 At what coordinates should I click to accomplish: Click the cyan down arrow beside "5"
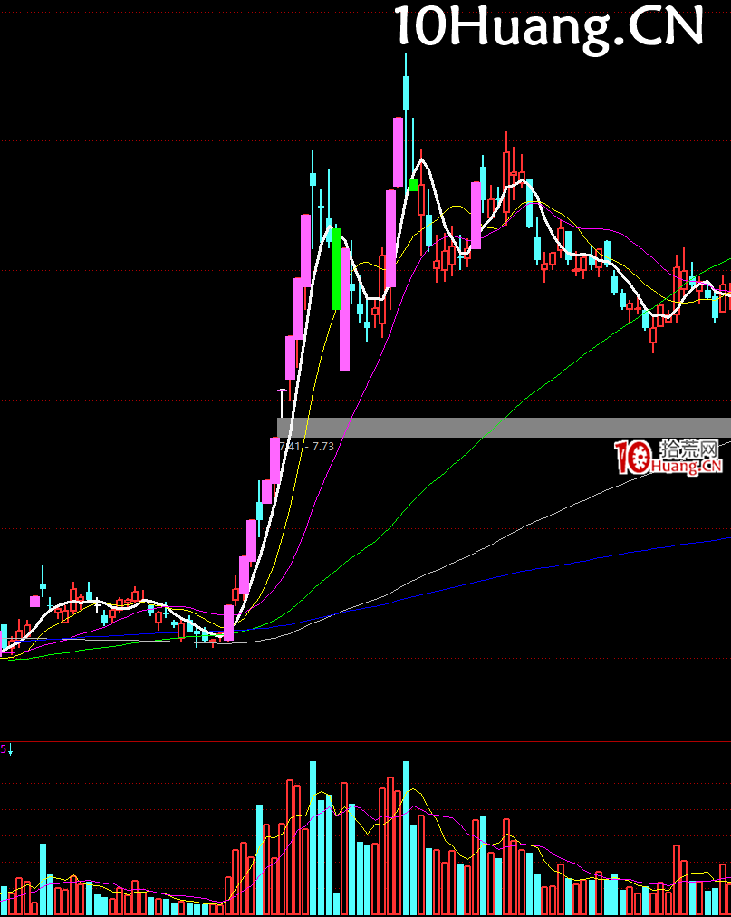[x=10, y=749]
